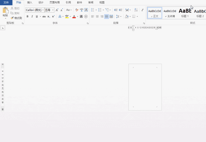Apply text effects outlined A icon
Viewport: 206px width, 142px height.
pos(60,16)
